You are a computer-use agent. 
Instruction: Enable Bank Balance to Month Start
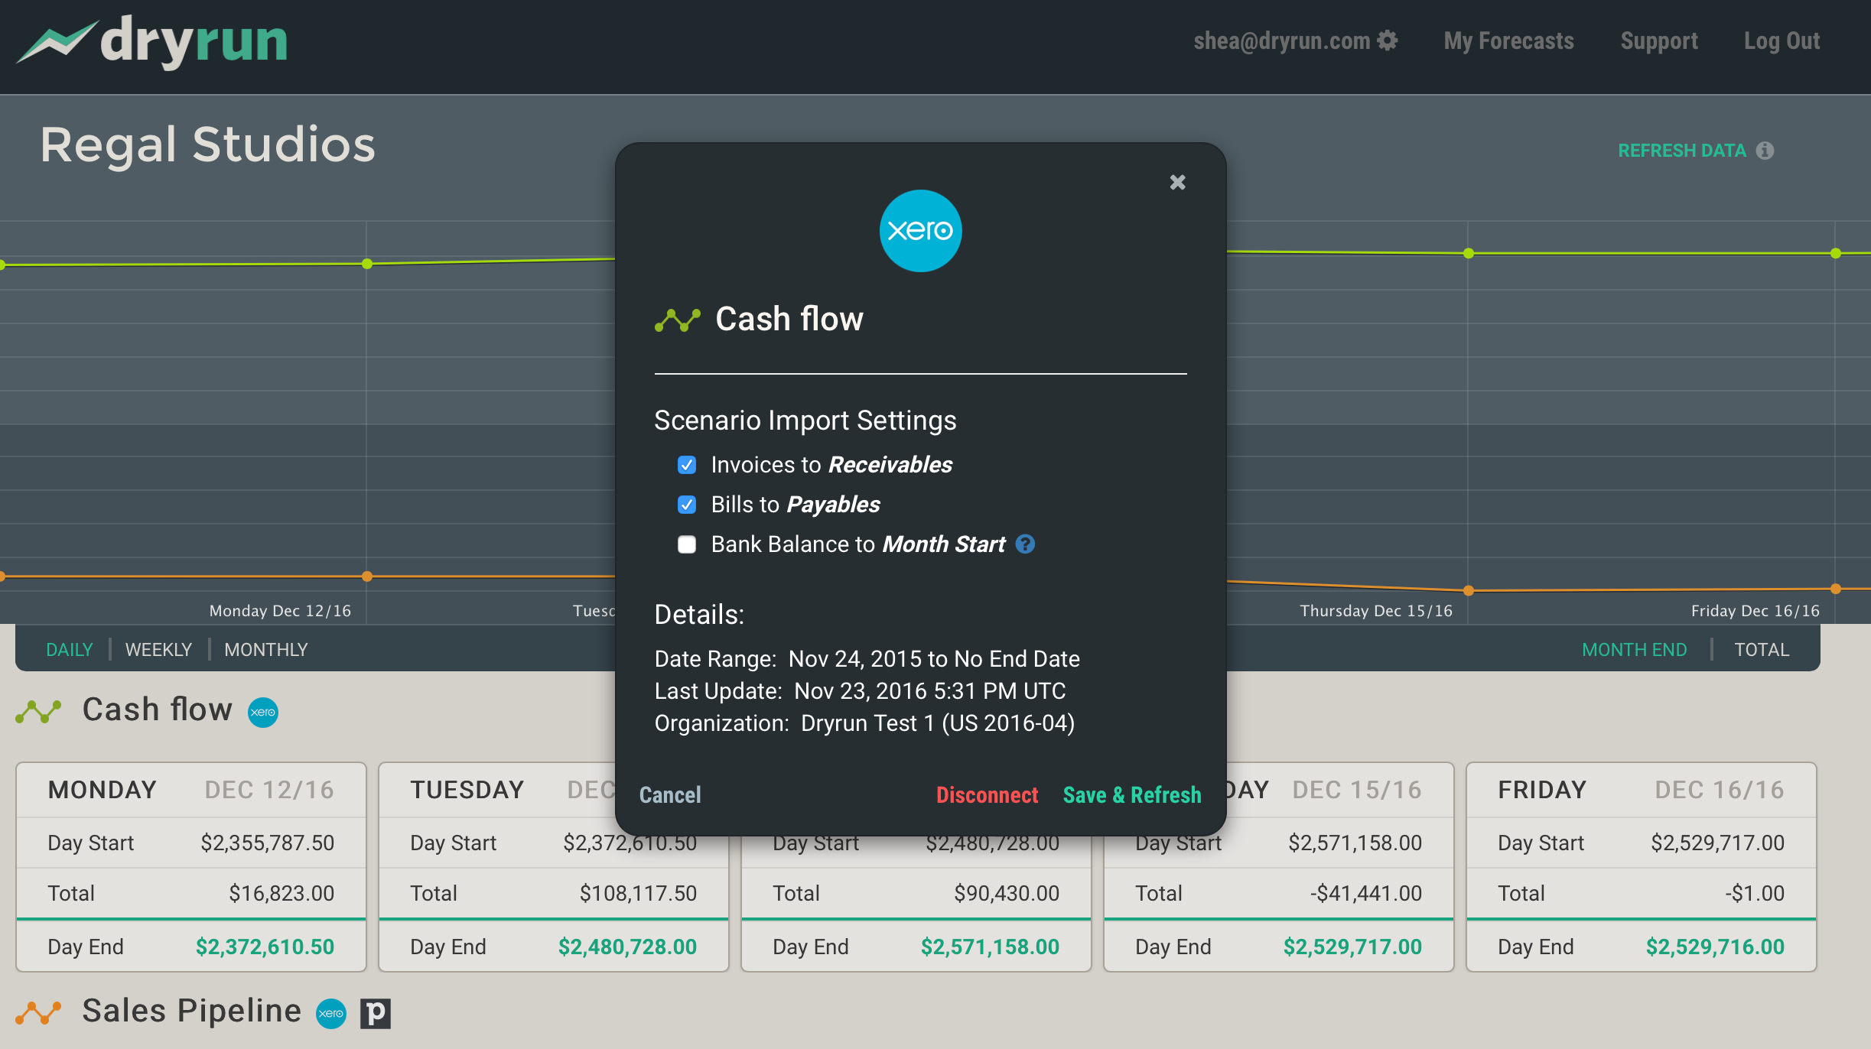click(686, 544)
